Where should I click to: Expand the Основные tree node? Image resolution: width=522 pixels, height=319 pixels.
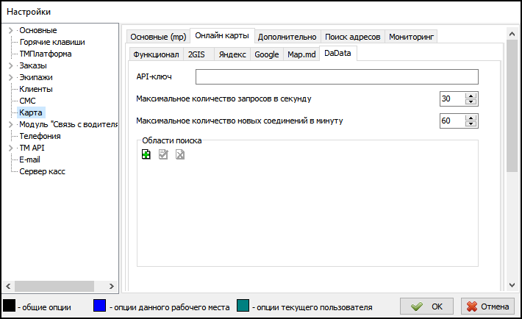(x=10, y=30)
